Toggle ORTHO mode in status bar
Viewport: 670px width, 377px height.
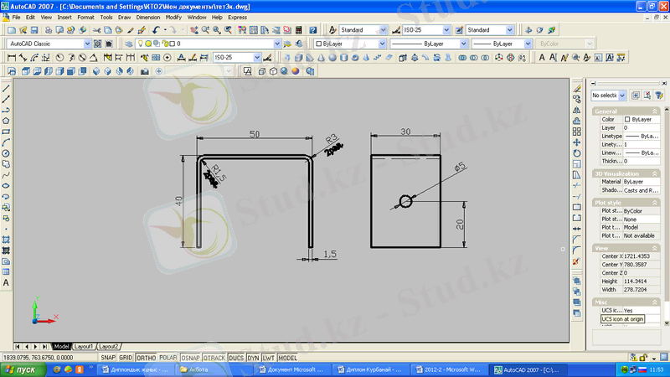(x=146, y=357)
